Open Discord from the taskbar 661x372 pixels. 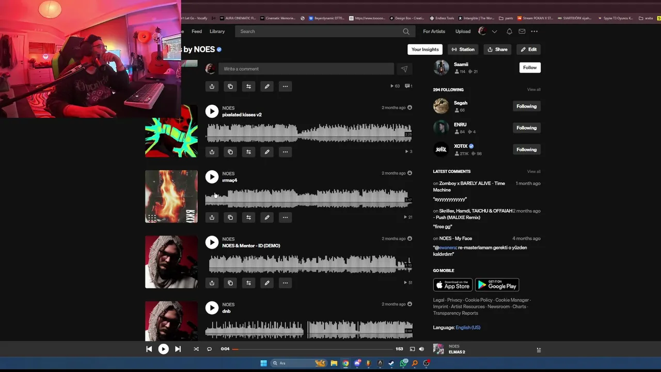[x=357, y=363]
